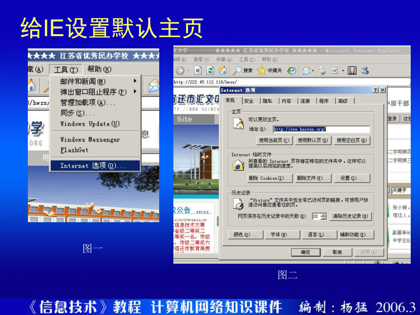Click the Edit with Word toolbar icon
Screen dimensions: 420x315
tap(334, 71)
